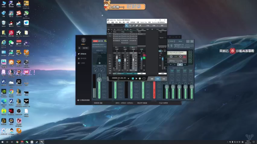257x144 pixels.
Task: Click 项目 button in Studio One toolbar
Action: tap(162, 26)
